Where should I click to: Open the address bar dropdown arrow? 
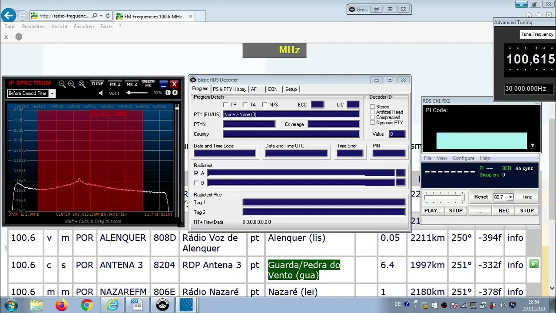tap(101, 16)
